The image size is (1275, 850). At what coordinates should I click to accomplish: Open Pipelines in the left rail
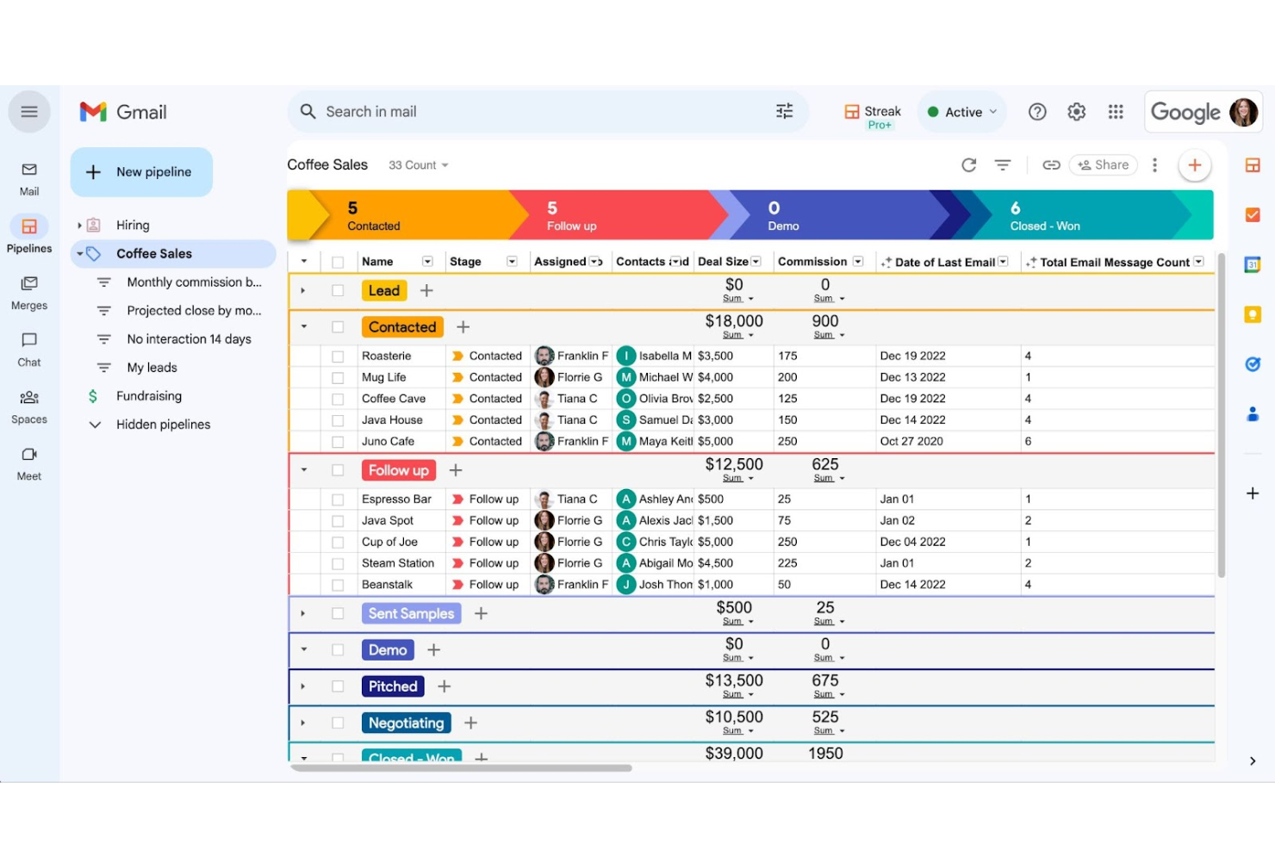click(x=29, y=234)
